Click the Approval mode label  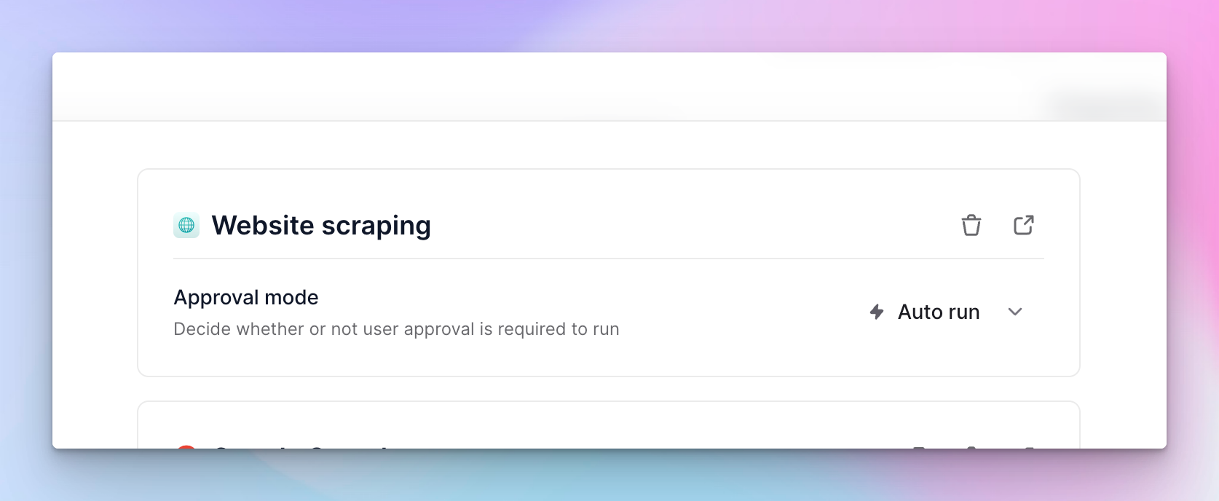point(246,297)
